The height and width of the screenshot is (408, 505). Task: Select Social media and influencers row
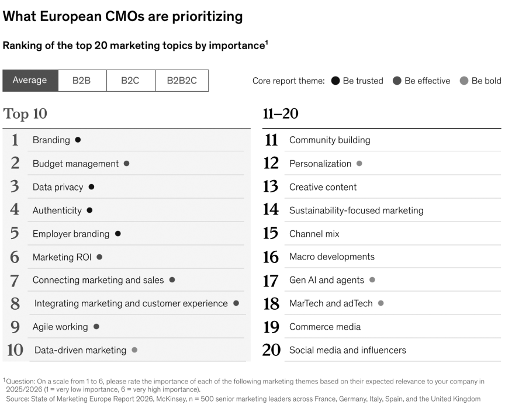coord(347,350)
